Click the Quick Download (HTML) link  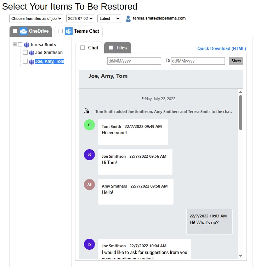[221, 49]
